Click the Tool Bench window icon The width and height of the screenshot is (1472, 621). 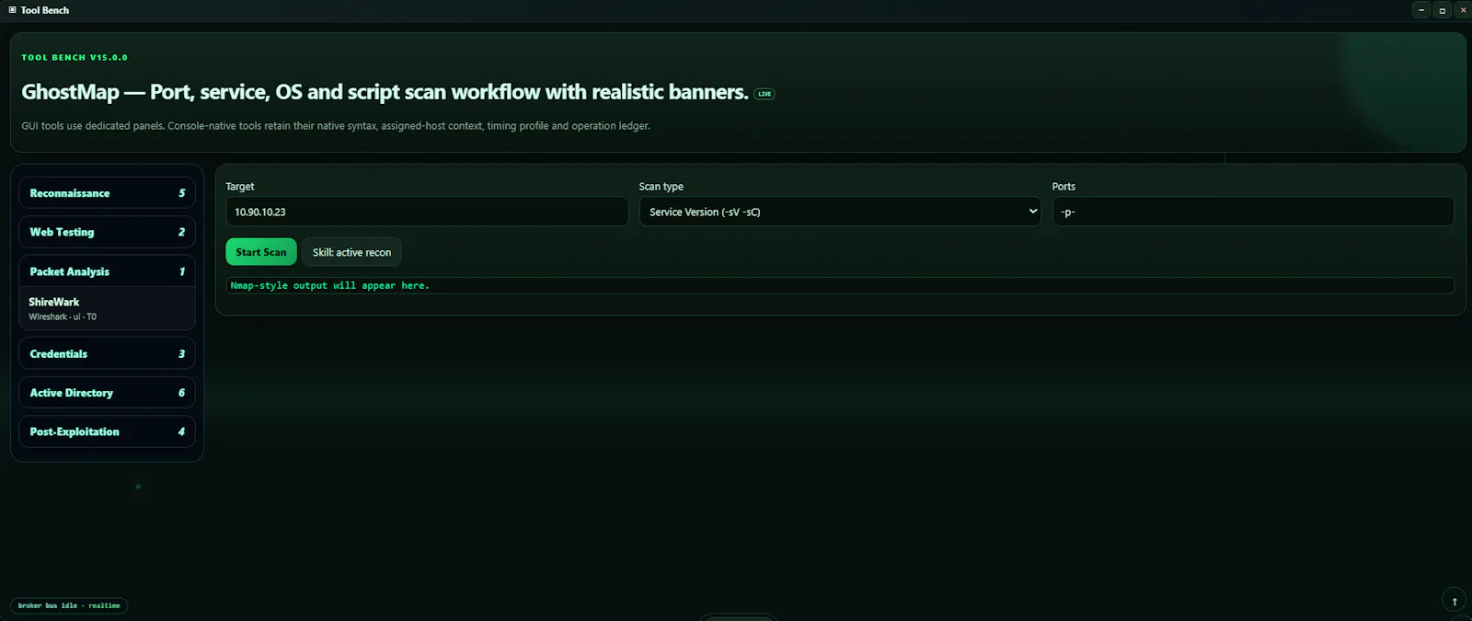click(x=12, y=10)
